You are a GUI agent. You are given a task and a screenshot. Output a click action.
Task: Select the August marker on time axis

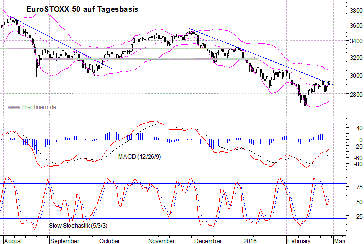pos(12,240)
